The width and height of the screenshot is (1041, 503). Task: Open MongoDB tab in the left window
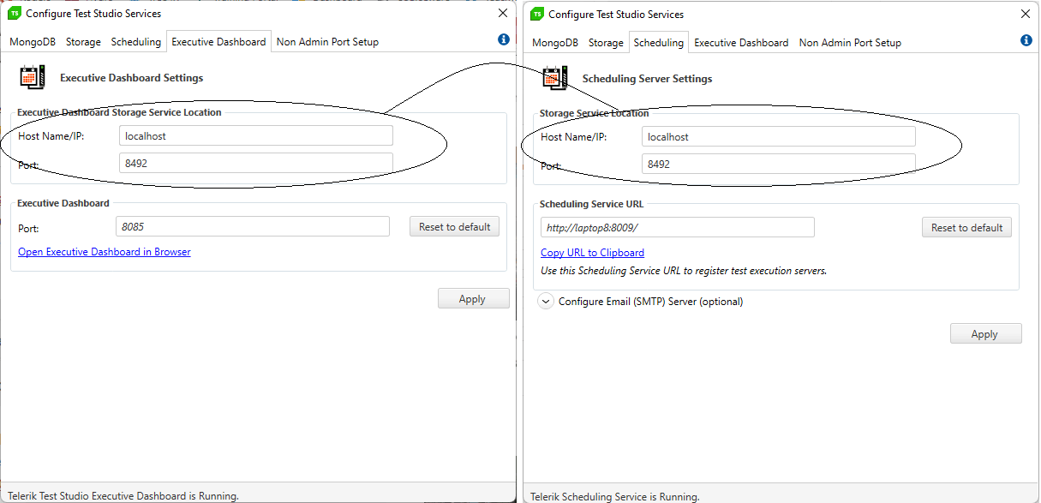33,42
